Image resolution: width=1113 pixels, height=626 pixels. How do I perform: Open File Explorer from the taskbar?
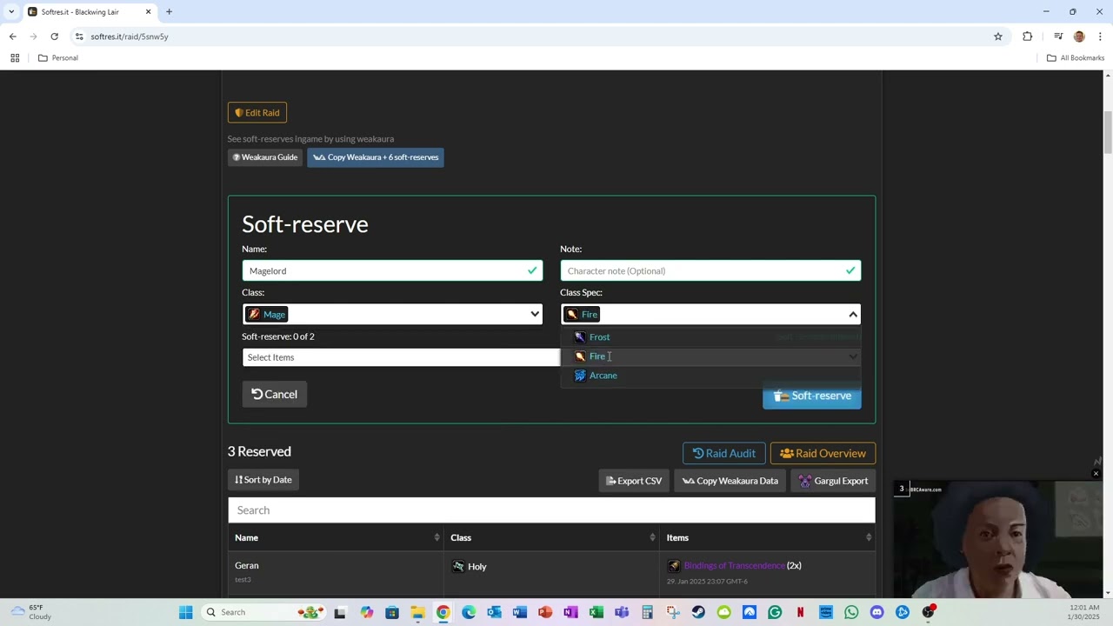coord(417,612)
